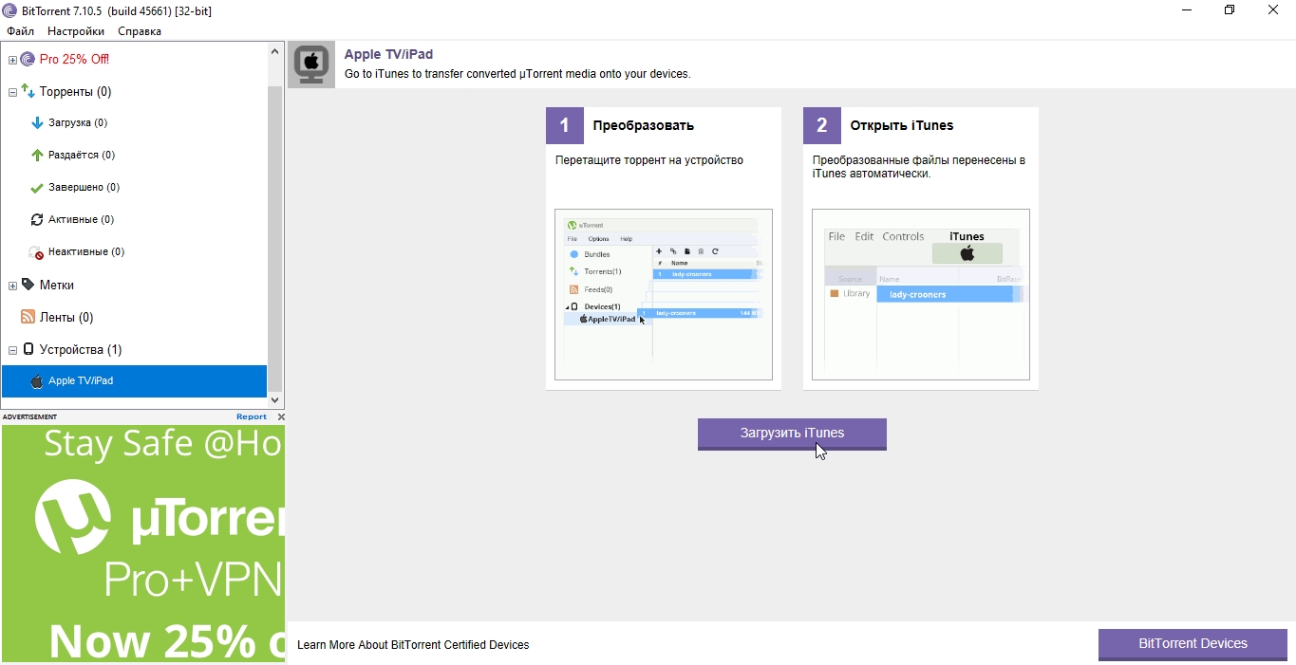
Task: Click the BitTorrent Pro logo icon
Action: [28, 59]
